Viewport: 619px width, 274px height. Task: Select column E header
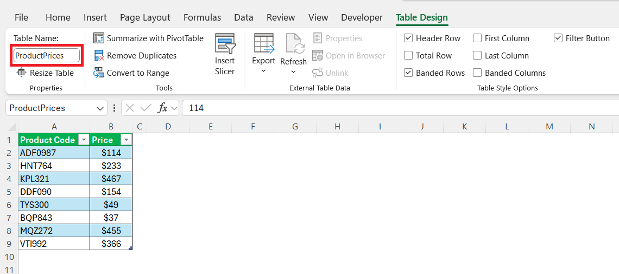pos(211,127)
